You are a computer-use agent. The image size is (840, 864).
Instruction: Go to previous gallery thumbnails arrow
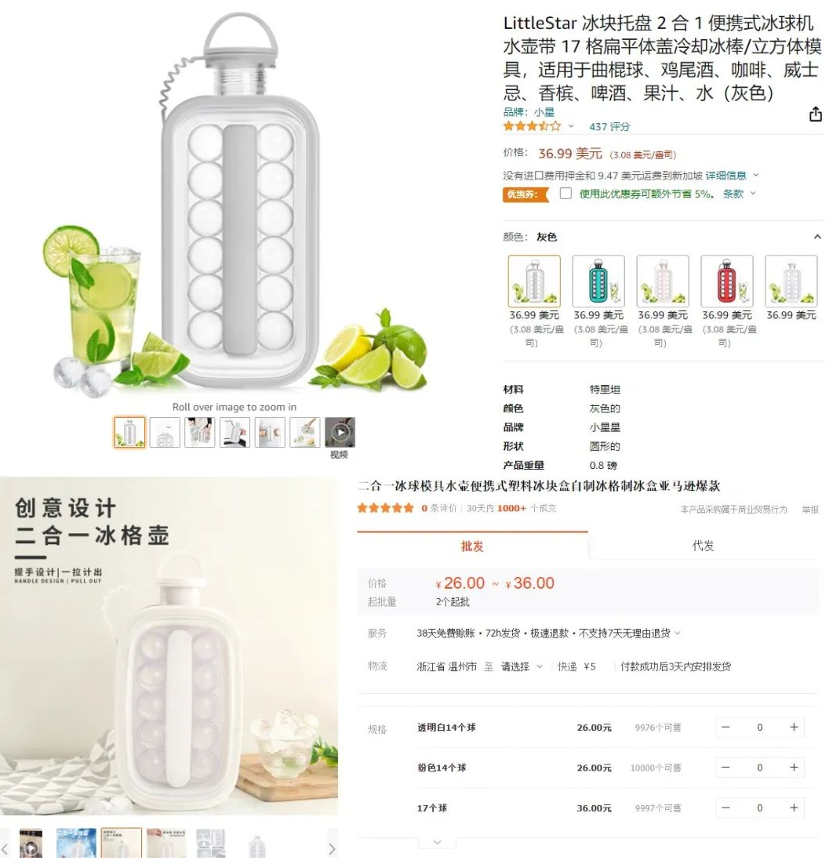(x=5, y=849)
